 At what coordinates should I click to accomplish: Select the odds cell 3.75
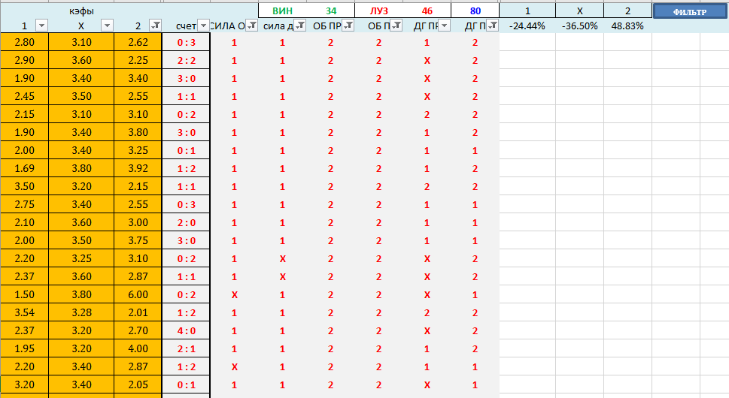[138, 241]
